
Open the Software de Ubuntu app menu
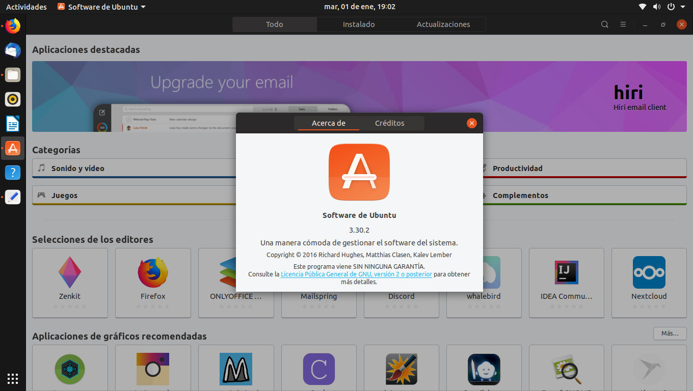point(101,7)
